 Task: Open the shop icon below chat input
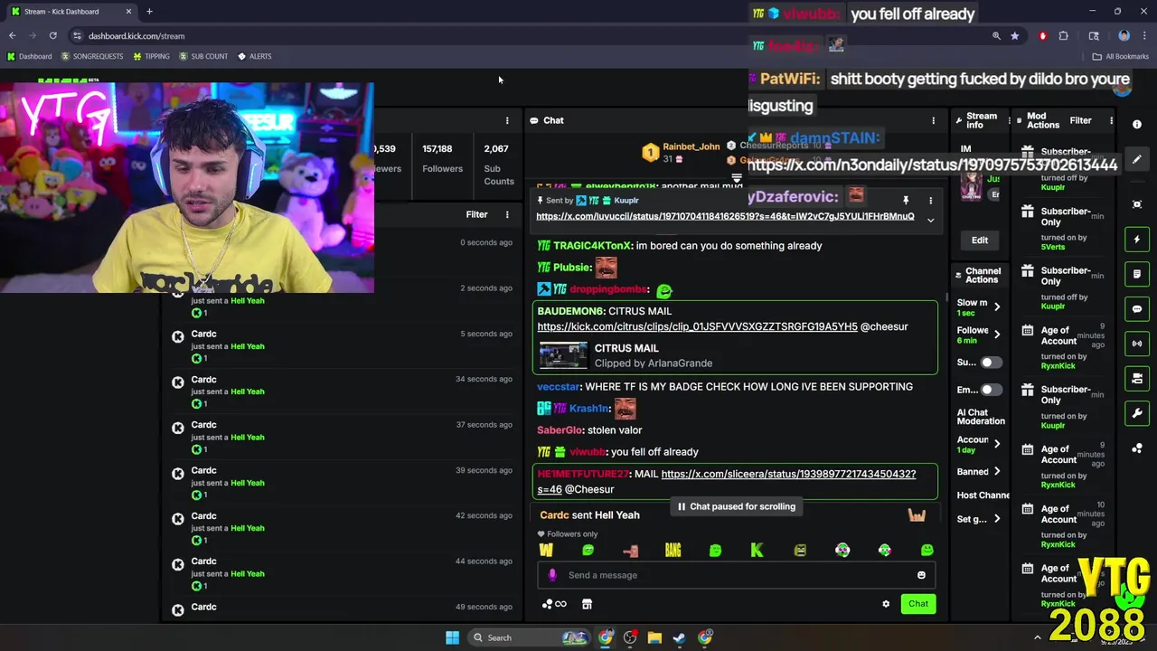pos(587,604)
